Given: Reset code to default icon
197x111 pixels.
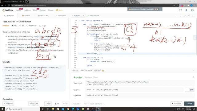Looking at the screenshot, I should tap(185, 16).
